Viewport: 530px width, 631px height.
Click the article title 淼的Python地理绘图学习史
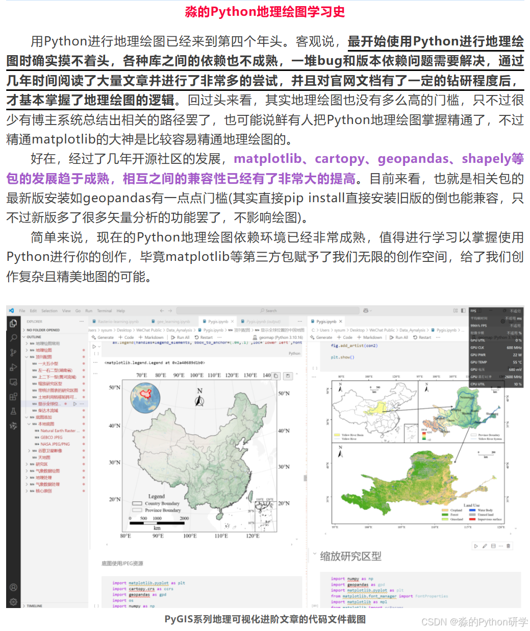pyautogui.click(x=265, y=11)
